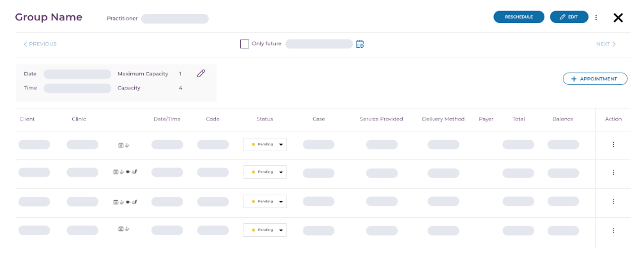
Task: Add a new Appointment
Action: (x=595, y=78)
